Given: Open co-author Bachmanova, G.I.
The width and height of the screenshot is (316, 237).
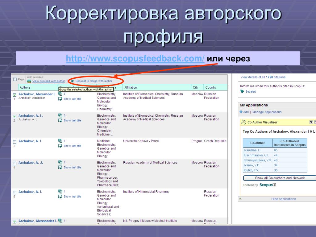Looking at the screenshot, I should click(256, 155).
